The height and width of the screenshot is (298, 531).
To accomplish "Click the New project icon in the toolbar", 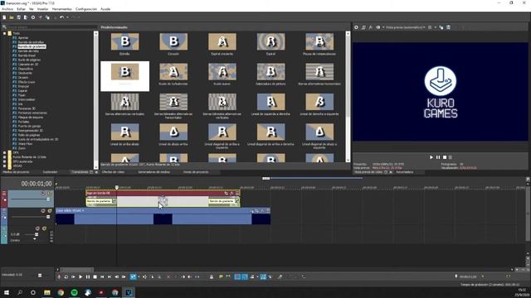I will tap(4, 17).
